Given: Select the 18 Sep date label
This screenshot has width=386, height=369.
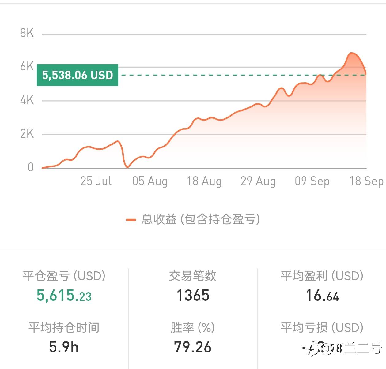Looking at the screenshot, I should pyautogui.click(x=366, y=181).
